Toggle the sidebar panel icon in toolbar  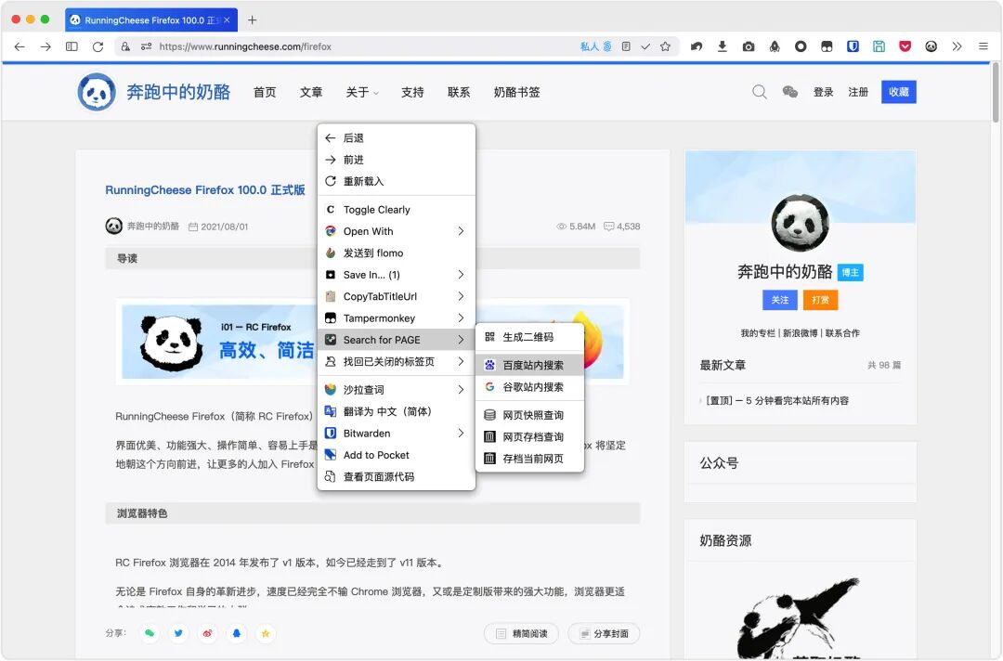coord(72,46)
